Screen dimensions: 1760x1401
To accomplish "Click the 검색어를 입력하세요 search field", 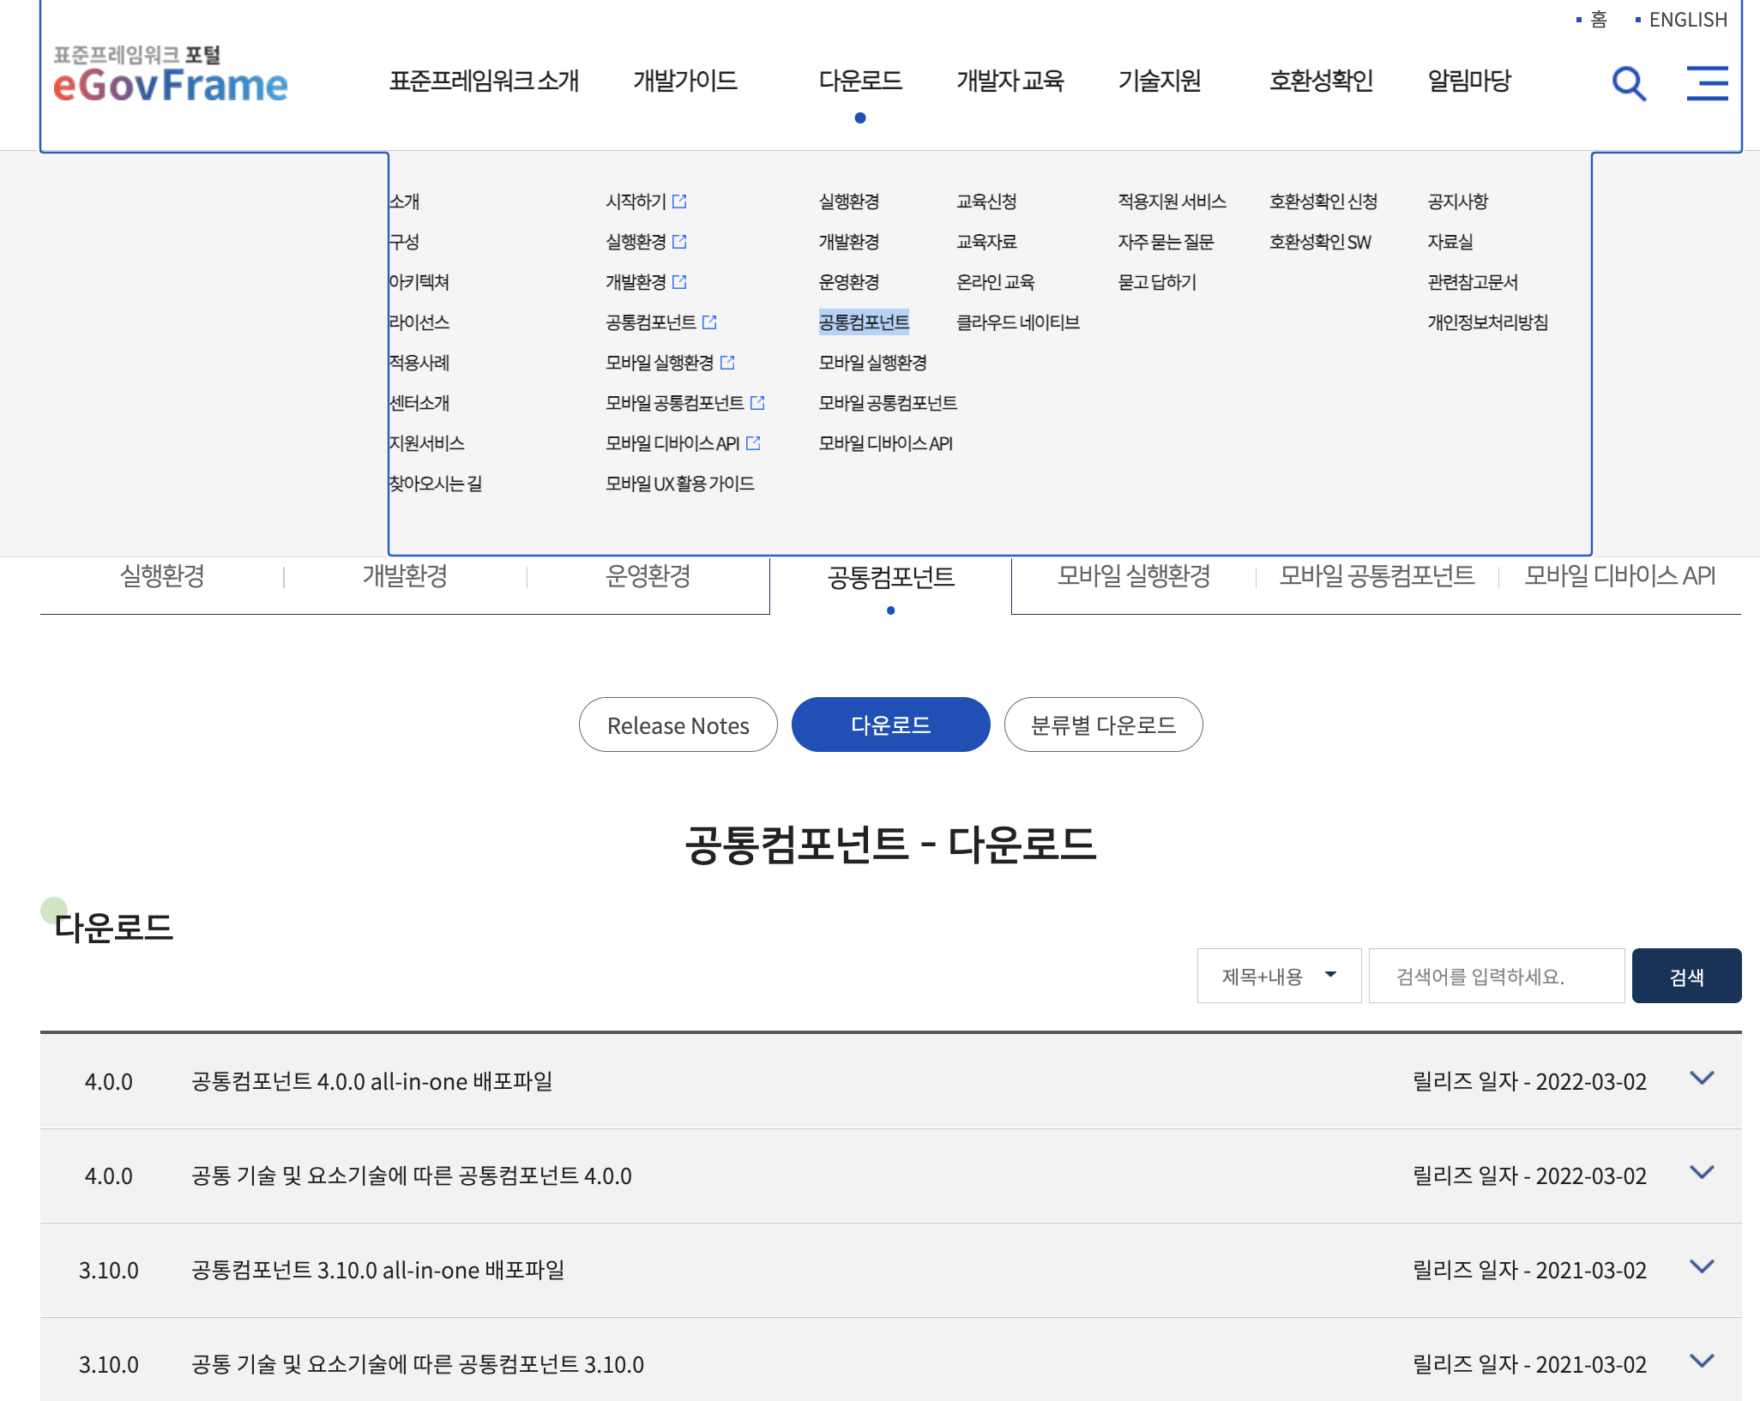I will 1496,976.
